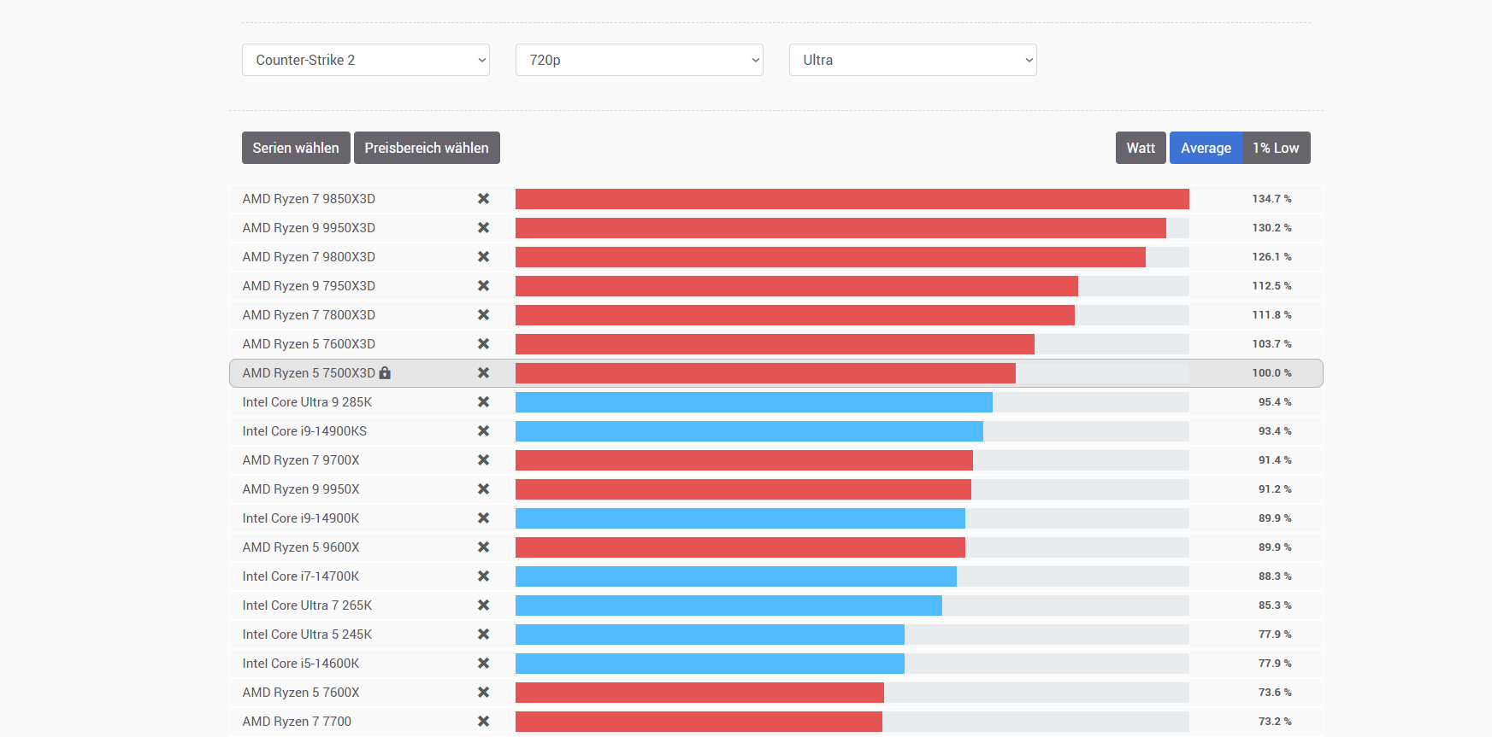Remove AMD Ryzen 9 9950X3D with its X icon
This screenshot has height=737, width=1492.
pyautogui.click(x=483, y=228)
